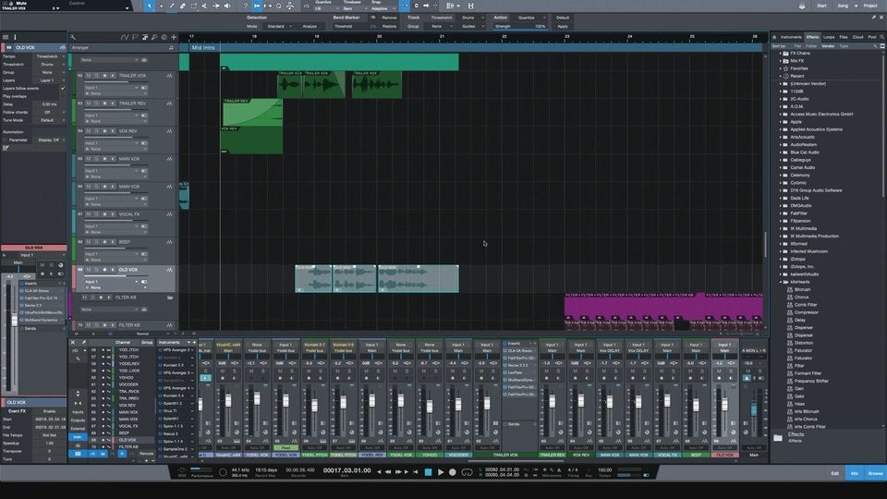Open track list menu icon
Viewport: 887px width, 499px height.
tap(6, 37)
